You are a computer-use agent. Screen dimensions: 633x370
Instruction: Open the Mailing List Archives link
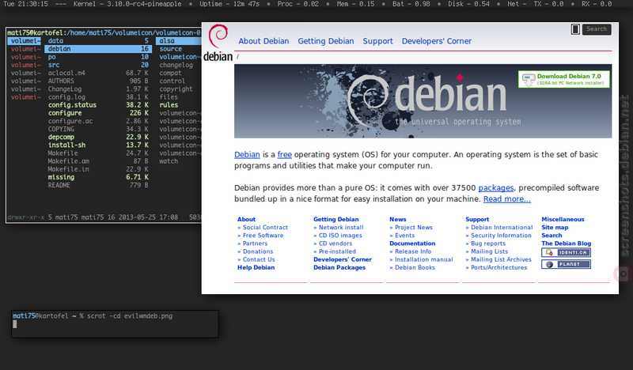(501, 260)
